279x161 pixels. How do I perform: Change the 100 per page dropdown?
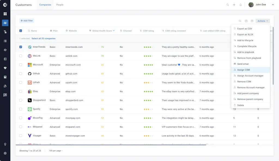[56, 151]
